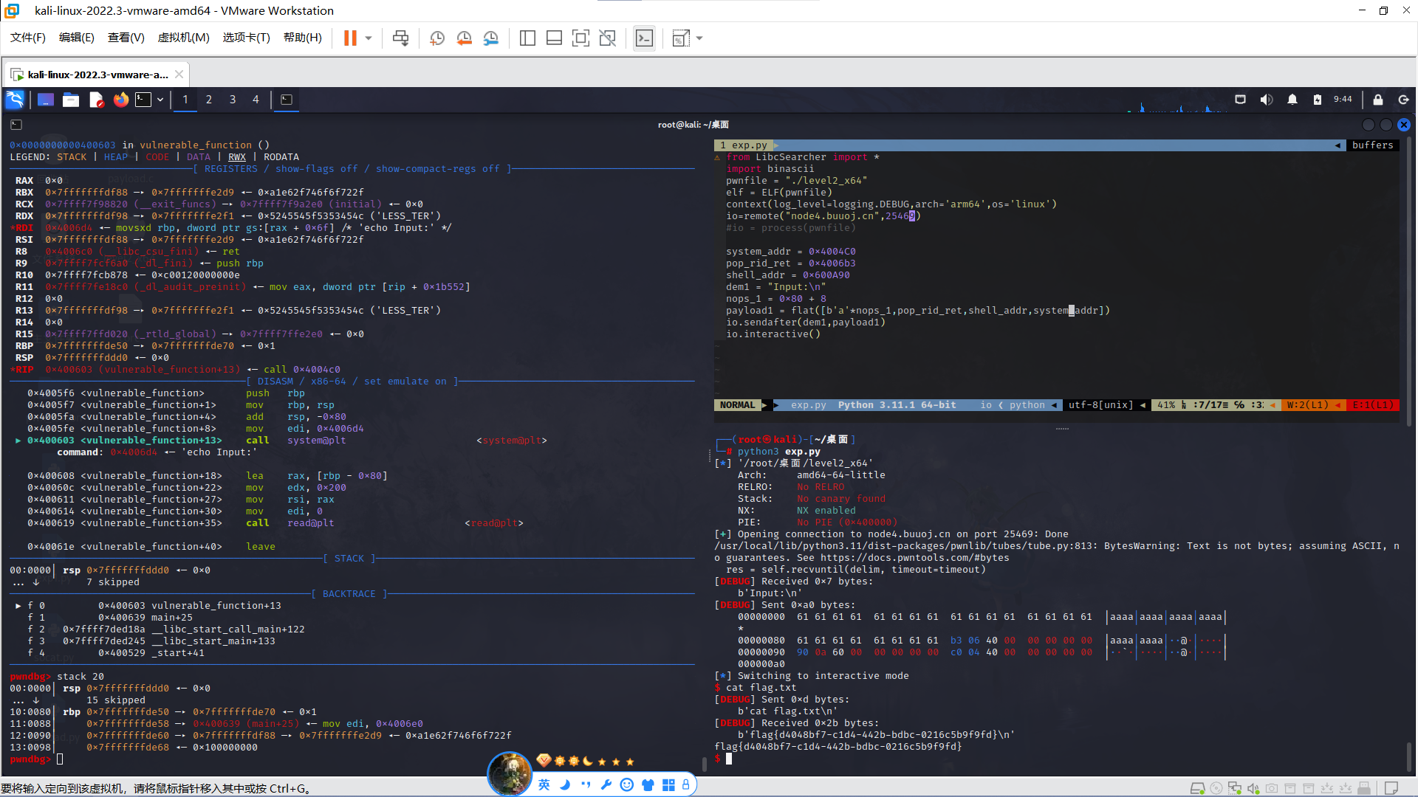Click the buffers label in vim tabline
Viewport: 1418px width, 797px height.
point(1372,145)
